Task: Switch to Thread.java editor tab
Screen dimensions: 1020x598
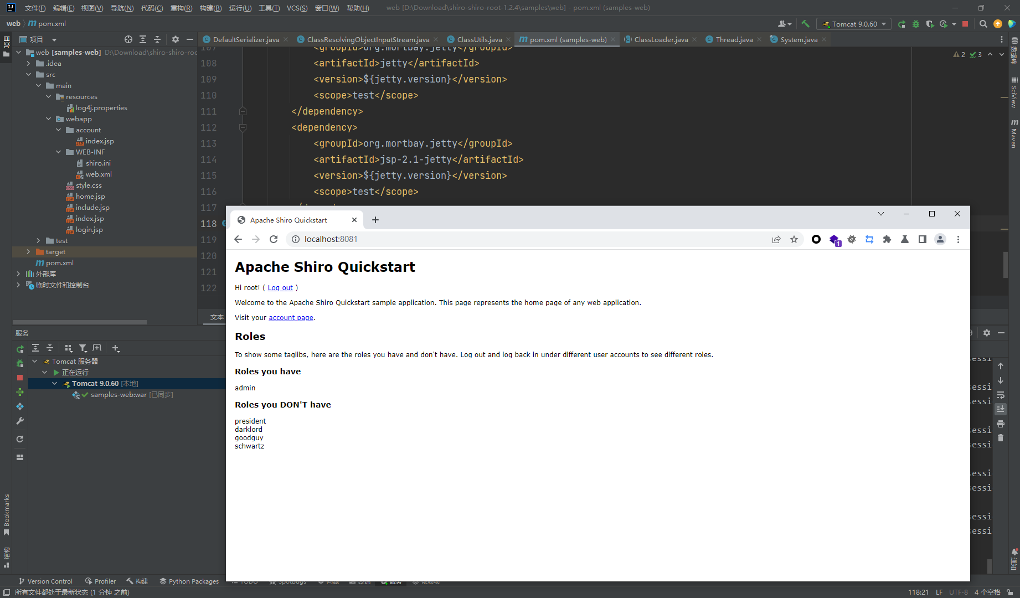Action: [734, 39]
